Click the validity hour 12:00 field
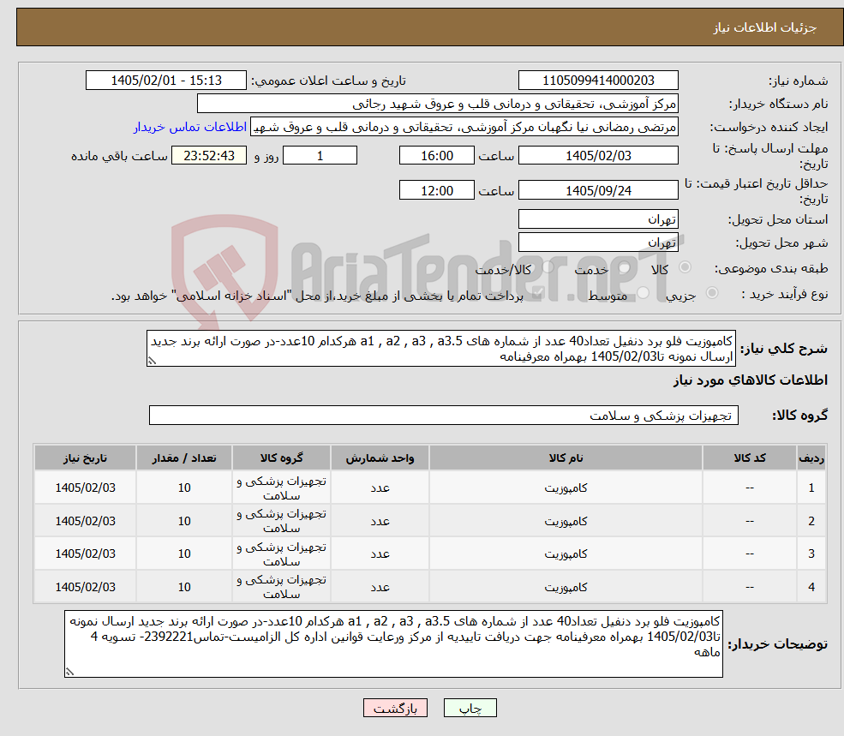 click(436, 190)
